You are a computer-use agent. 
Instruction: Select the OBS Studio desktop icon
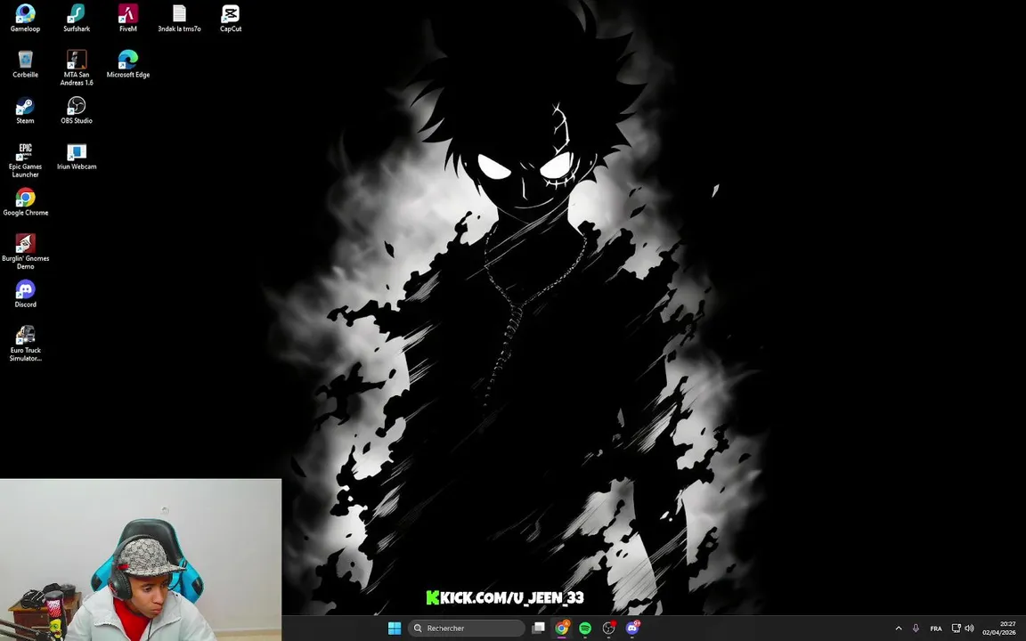(77, 110)
